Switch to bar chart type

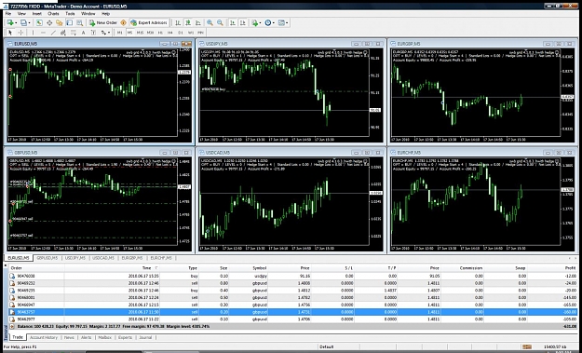coord(178,22)
